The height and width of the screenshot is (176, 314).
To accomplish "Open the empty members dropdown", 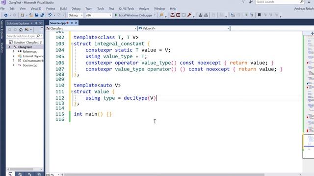I will click(x=272, y=28).
